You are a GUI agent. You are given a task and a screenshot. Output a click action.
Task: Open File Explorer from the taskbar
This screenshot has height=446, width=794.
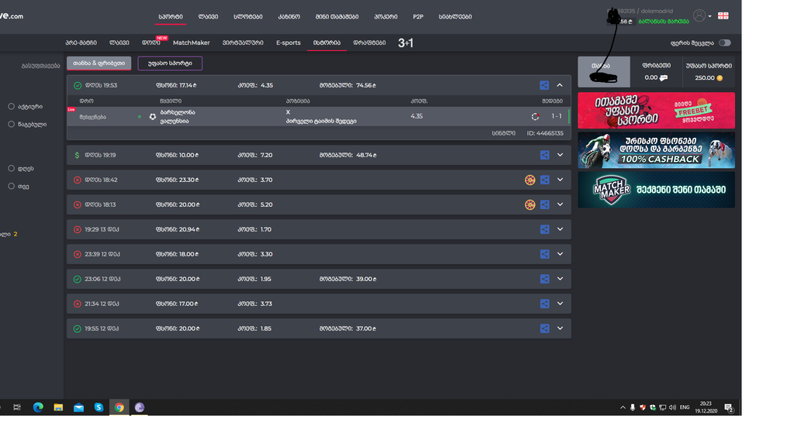tap(58, 407)
